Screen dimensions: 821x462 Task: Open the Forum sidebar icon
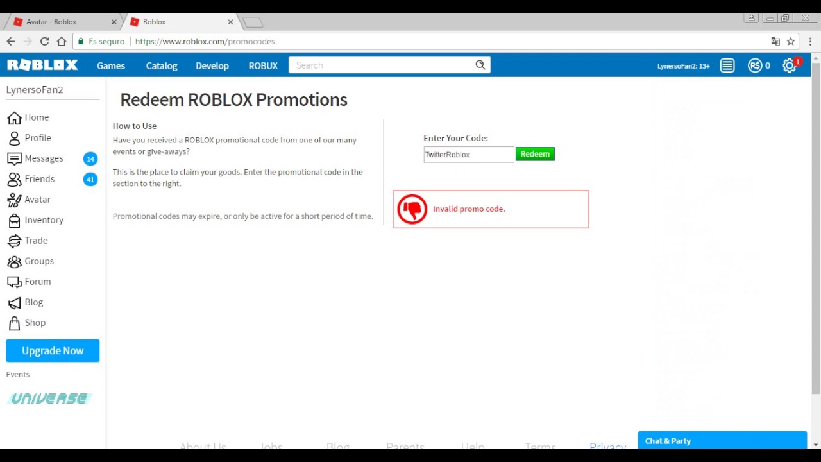(14, 282)
